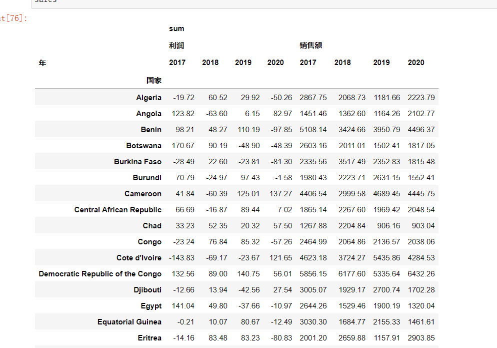
Task: Click Chad sales value 906.16
Action: coord(388,226)
